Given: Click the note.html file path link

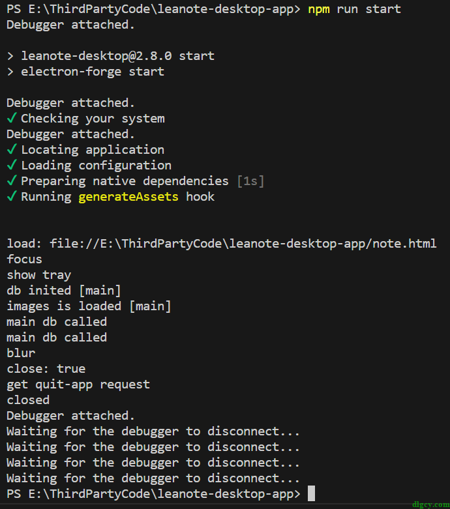Looking at the screenshot, I should pyautogui.click(x=243, y=244).
